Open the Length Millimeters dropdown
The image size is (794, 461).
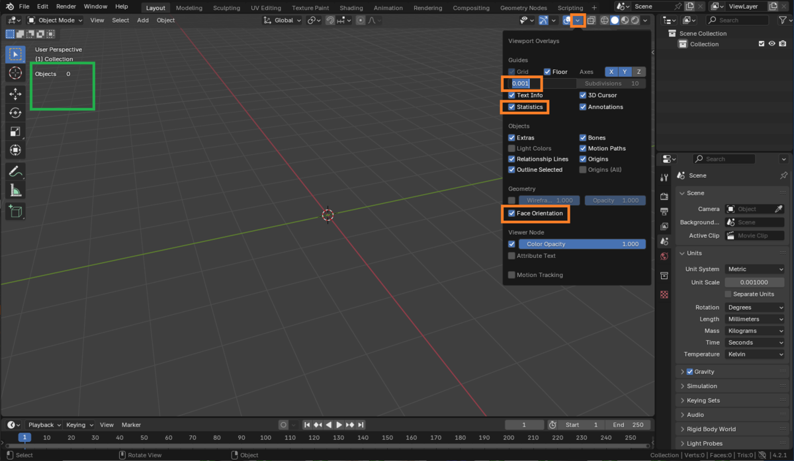[754, 319]
